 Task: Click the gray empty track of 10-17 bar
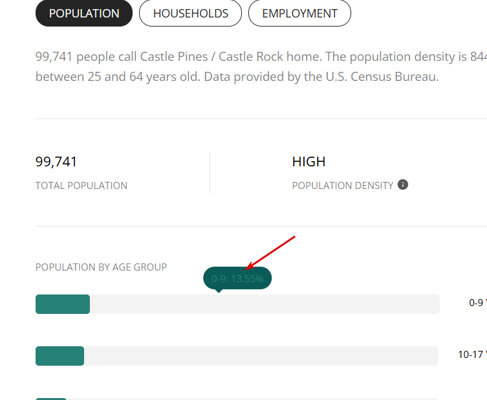pos(261,356)
